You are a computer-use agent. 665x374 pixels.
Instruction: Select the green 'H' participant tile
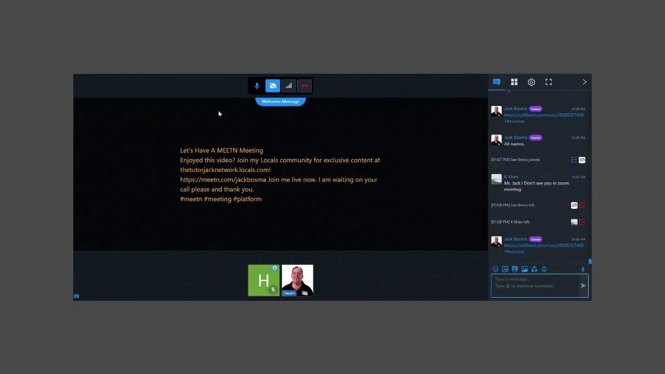pos(264,280)
